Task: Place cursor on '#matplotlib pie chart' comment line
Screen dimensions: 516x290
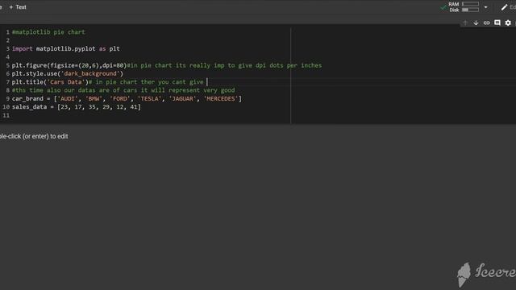Action: pyautogui.click(x=48, y=32)
